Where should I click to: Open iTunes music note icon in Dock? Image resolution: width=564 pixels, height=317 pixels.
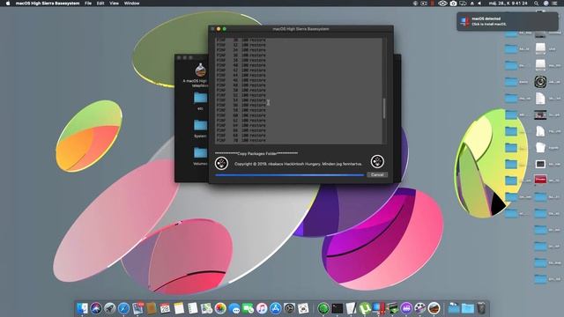pos(262,308)
